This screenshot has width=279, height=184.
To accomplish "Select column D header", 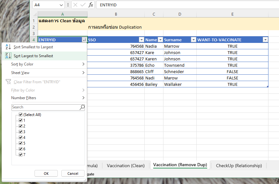I will coord(180,14).
